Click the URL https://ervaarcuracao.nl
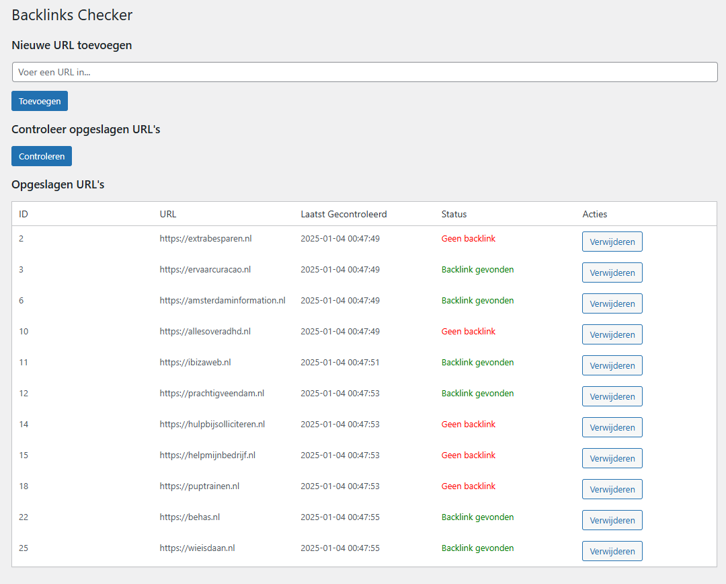Image resolution: width=726 pixels, height=584 pixels. pos(205,269)
